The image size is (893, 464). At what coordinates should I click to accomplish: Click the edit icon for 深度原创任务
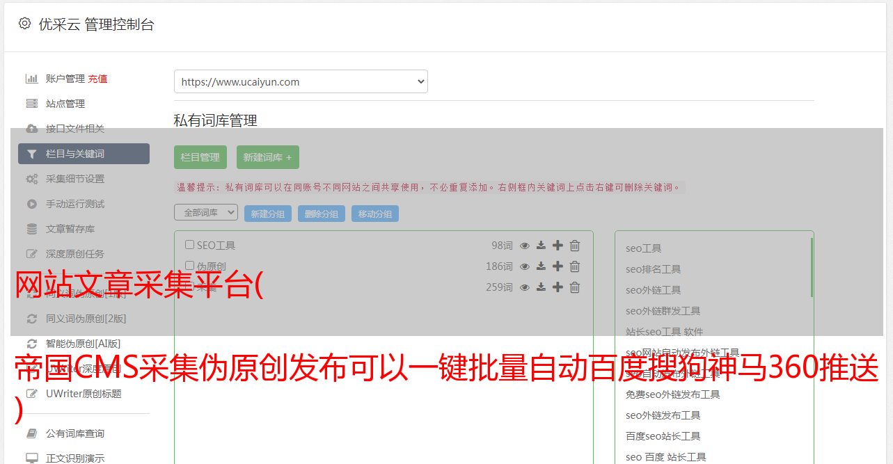coord(31,254)
